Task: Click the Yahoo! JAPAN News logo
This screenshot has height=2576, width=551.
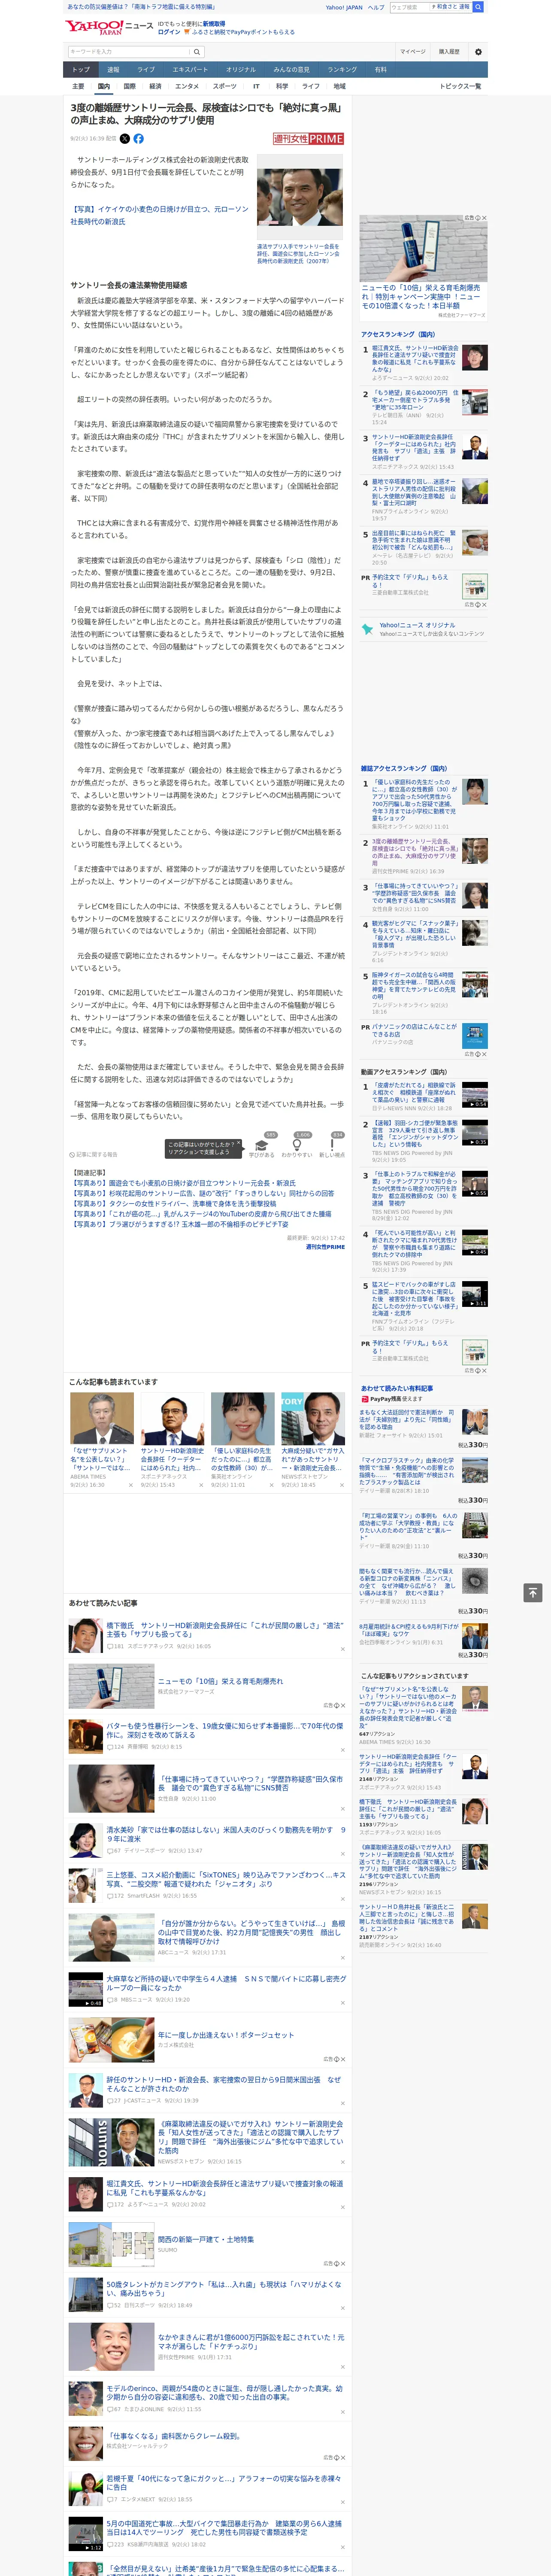Action: [110, 27]
